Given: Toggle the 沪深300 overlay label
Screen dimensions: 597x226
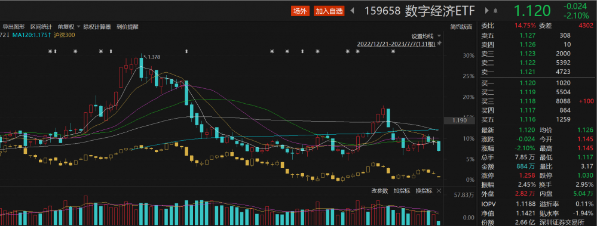Looking at the screenshot, I should coord(65,35).
